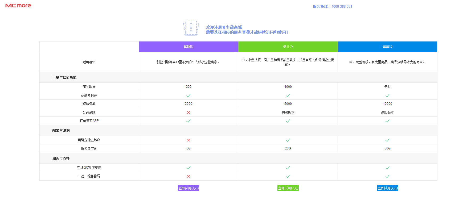Click 尊享版 check mark for 多装修保存

(387, 95)
